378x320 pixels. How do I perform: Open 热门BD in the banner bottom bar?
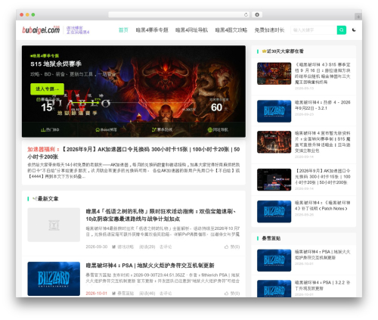(x=50, y=129)
